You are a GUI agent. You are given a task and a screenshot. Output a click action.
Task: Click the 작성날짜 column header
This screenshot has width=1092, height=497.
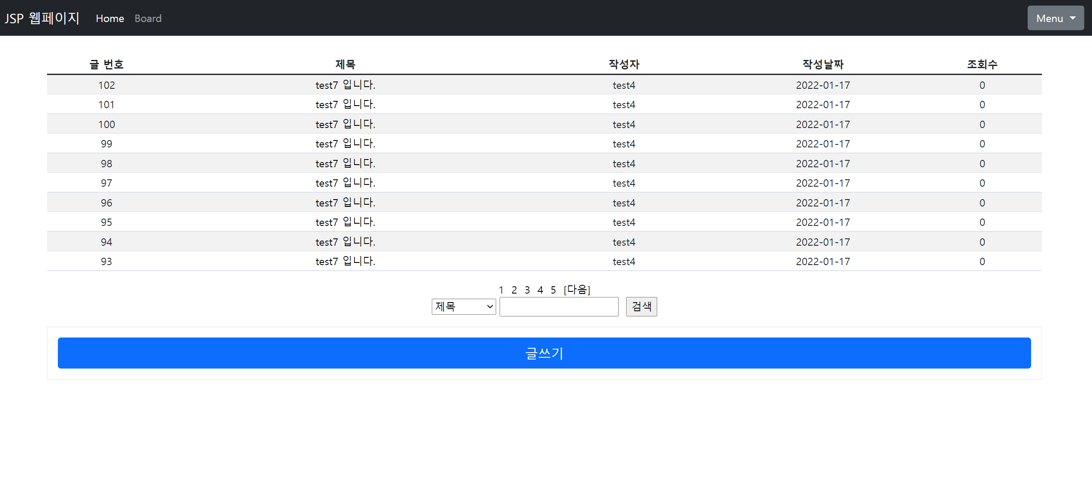point(823,64)
